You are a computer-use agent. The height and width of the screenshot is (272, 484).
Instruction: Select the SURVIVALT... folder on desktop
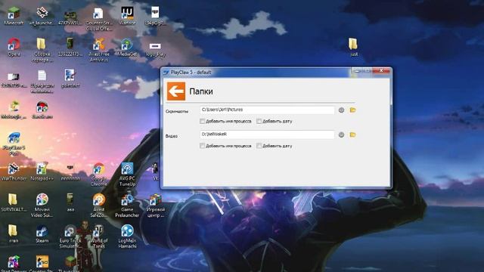(x=14, y=202)
